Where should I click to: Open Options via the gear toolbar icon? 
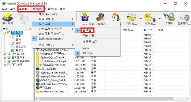point(100,17)
